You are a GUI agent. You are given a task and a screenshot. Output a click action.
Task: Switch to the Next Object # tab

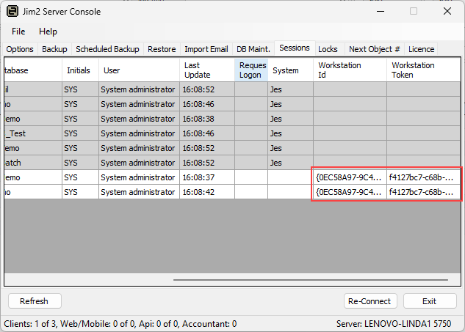pyautogui.click(x=374, y=49)
